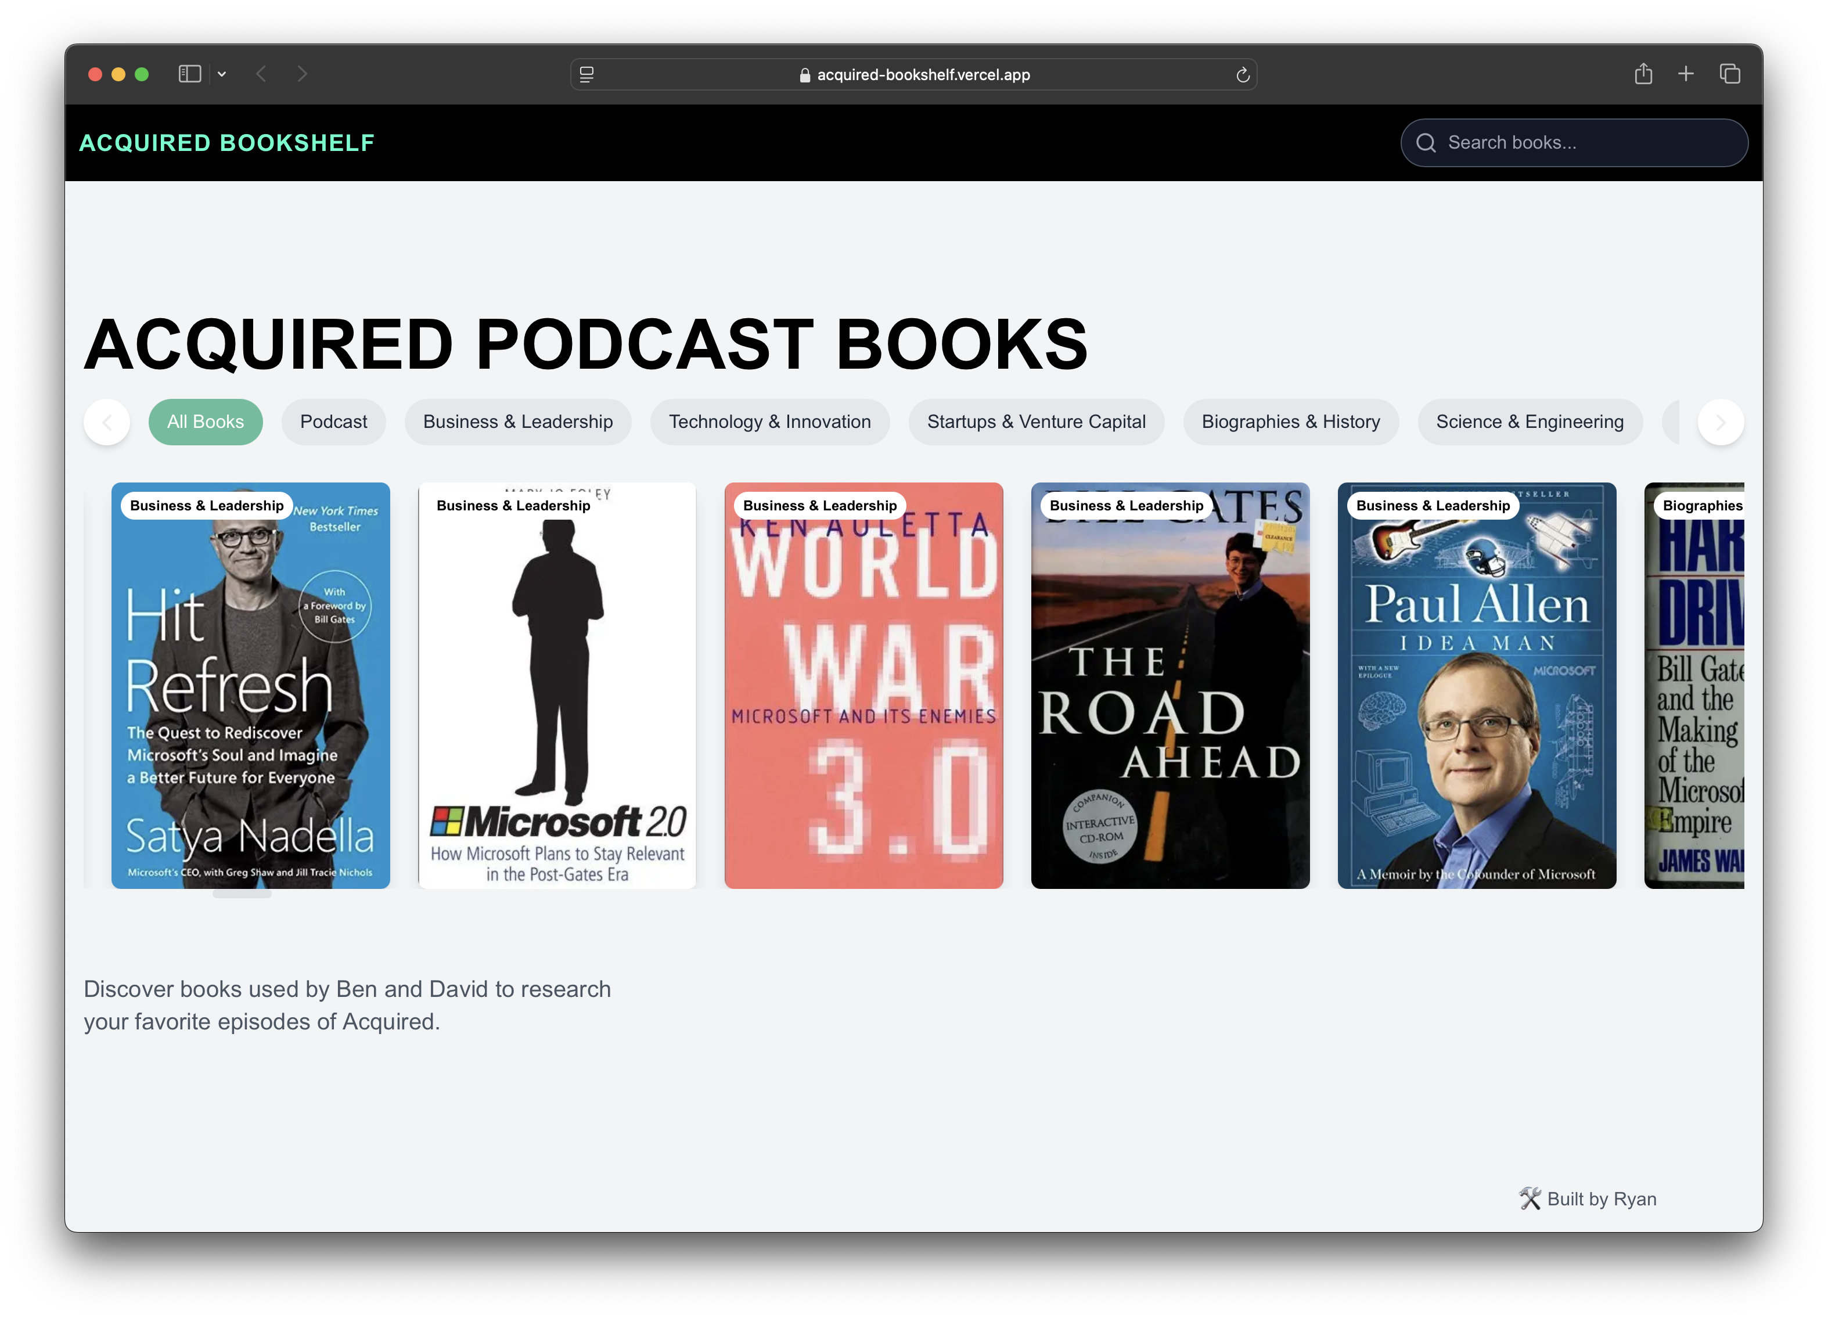Image resolution: width=1828 pixels, height=1318 pixels.
Task: Click the category badge on Idea Man
Action: pos(1433,506)
